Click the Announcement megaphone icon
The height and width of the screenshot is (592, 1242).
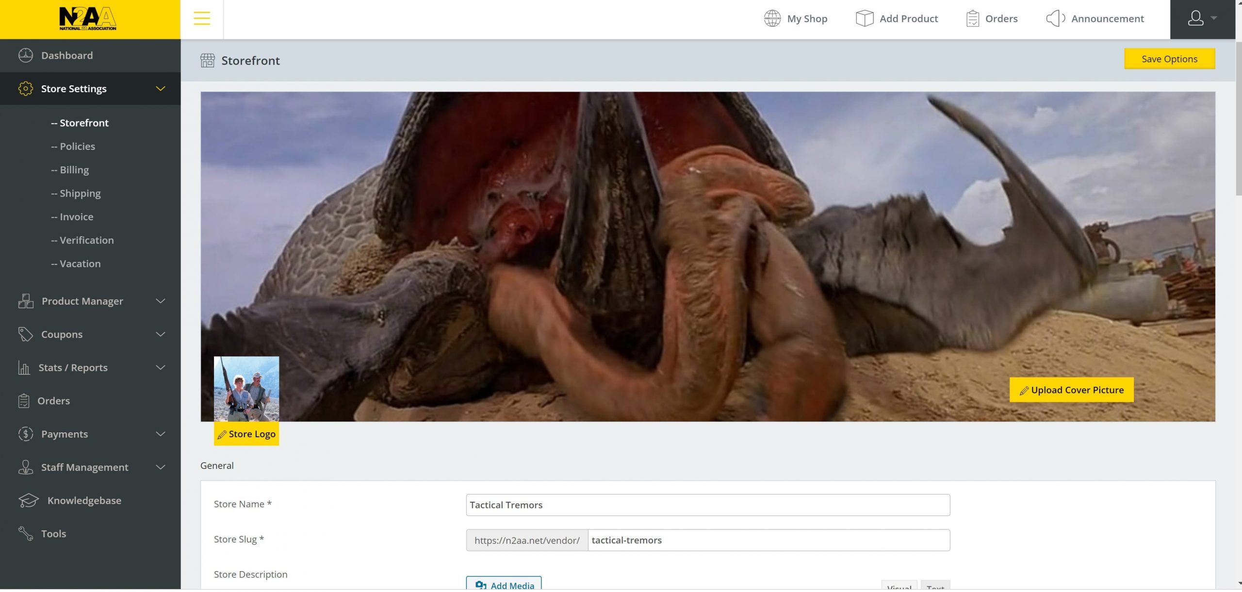tap(1056, 18)
